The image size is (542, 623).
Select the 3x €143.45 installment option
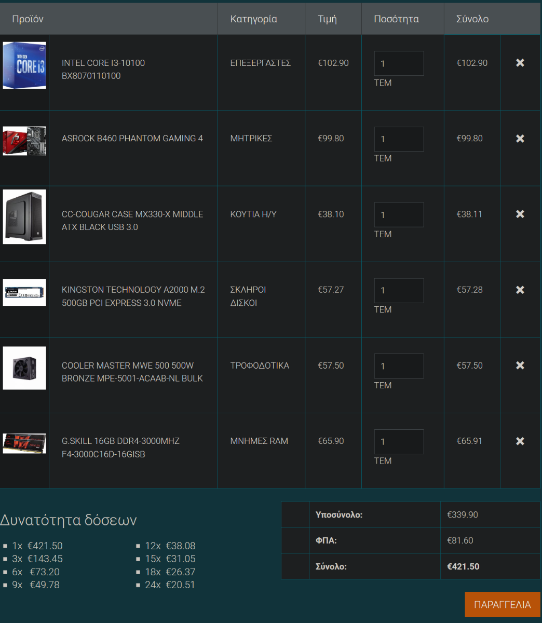(x=37, y=559)
